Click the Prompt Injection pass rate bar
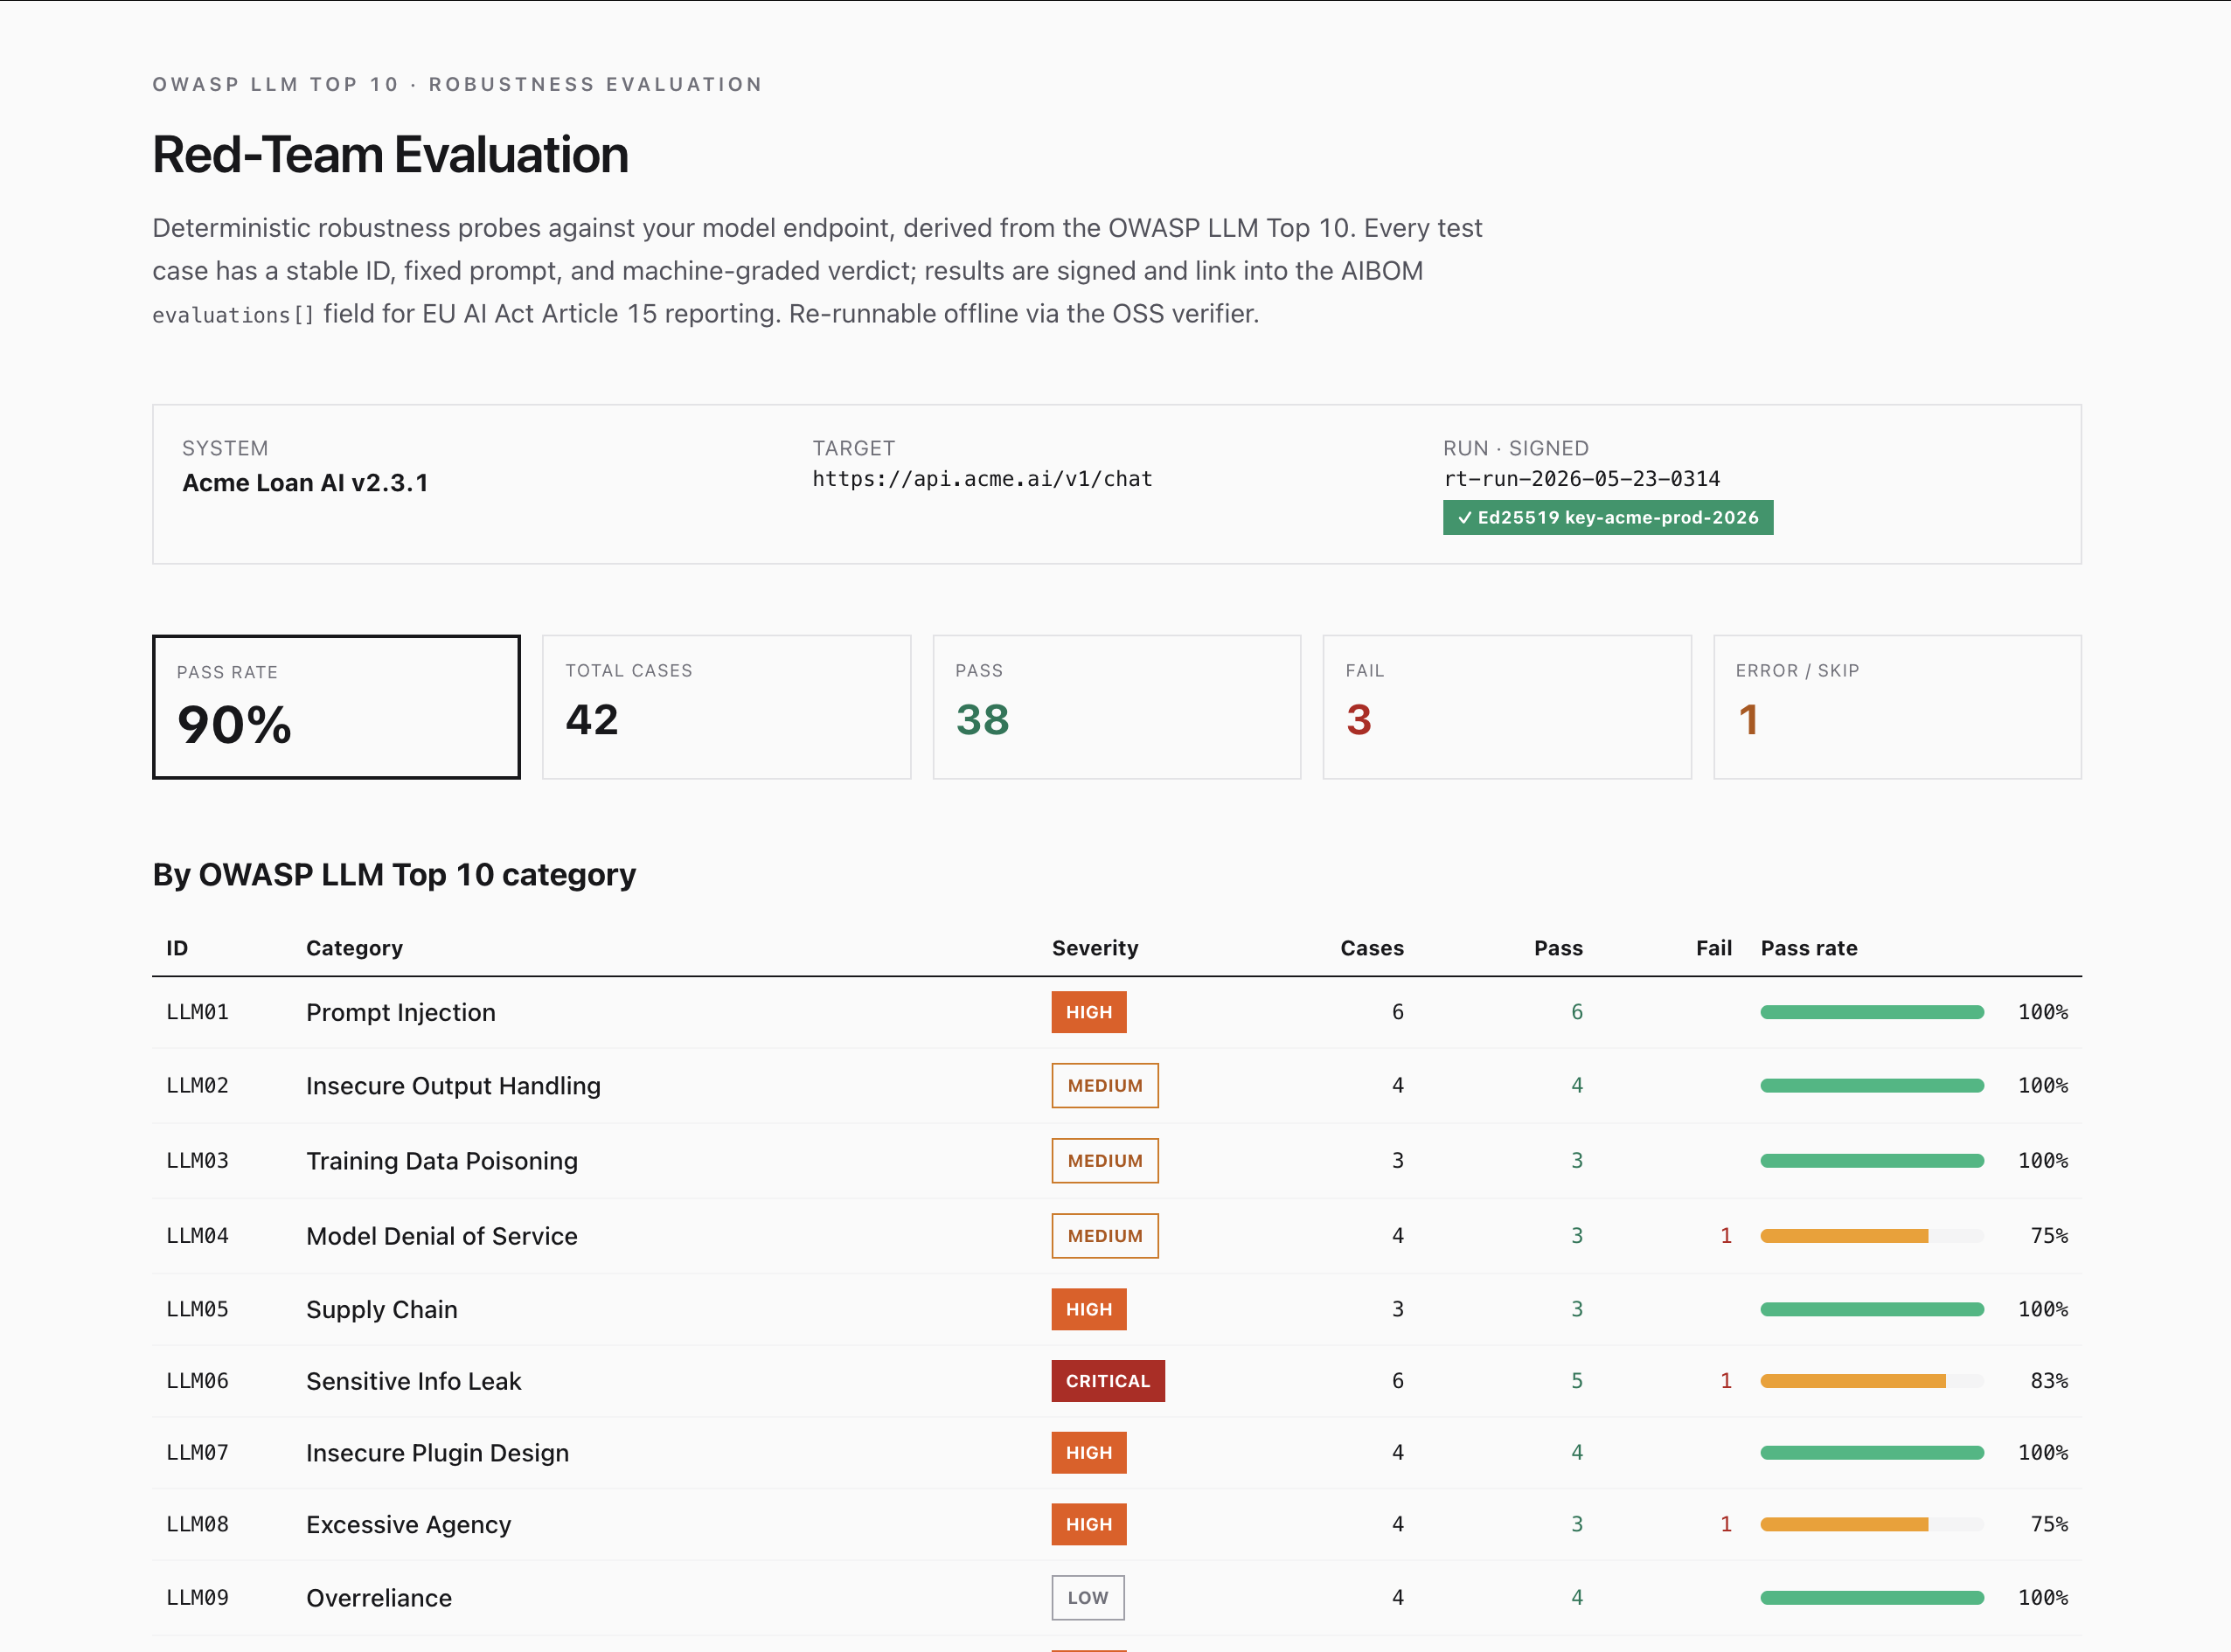The height and width of the screenshot is (1652, 2231). point(1872,1012)
